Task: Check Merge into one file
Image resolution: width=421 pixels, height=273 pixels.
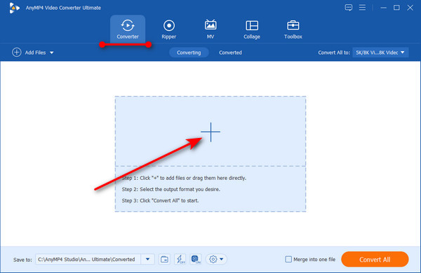Action: coord(288,259)
